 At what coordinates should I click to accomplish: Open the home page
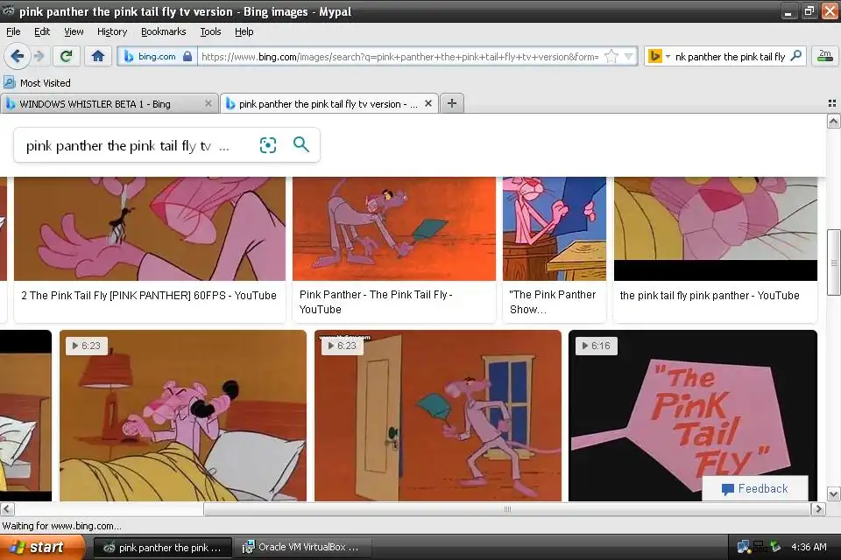(x=97, y=56)
